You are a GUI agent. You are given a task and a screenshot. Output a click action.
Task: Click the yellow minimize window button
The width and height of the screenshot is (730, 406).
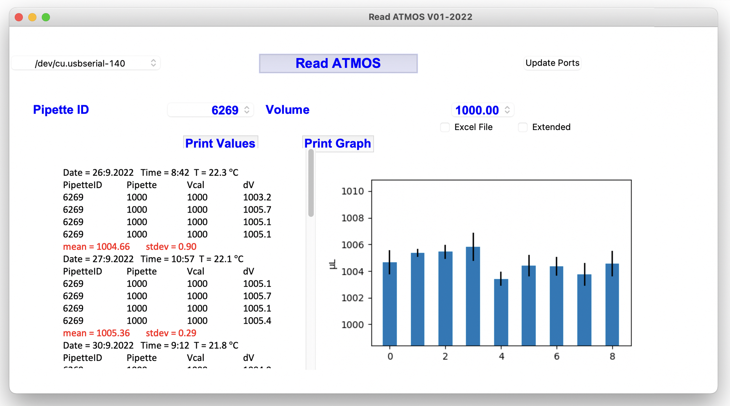[x=32, y=17]
